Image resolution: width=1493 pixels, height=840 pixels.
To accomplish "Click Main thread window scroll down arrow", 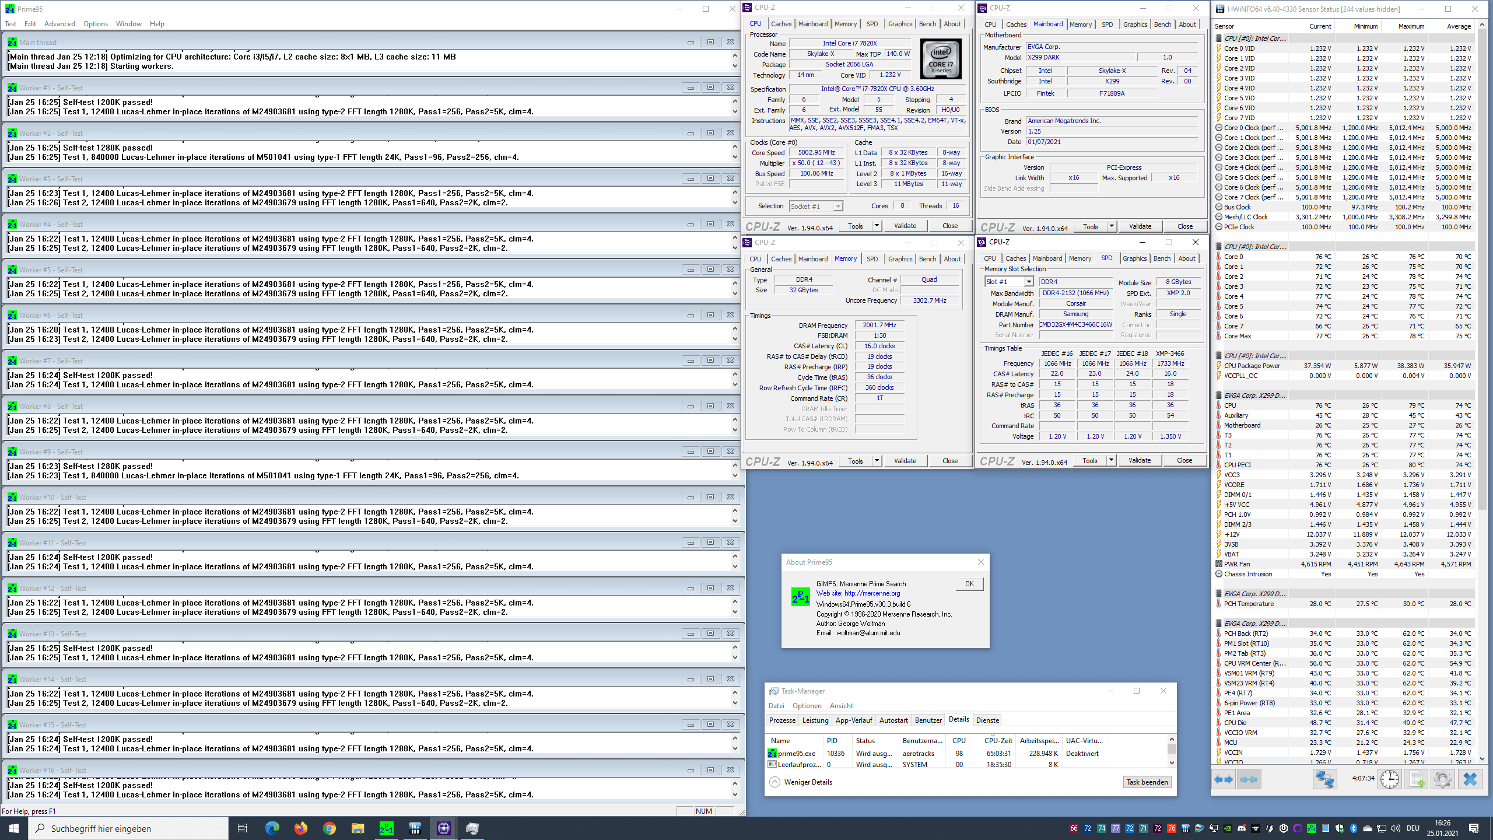I will [x=735, y=66].
